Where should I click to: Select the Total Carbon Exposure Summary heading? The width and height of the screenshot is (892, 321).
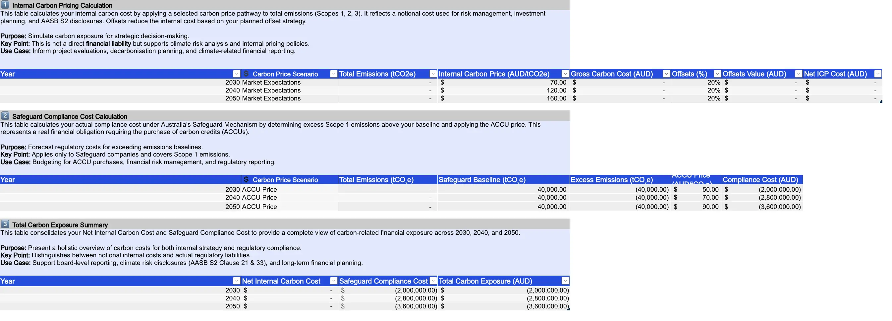coord(60,225)
